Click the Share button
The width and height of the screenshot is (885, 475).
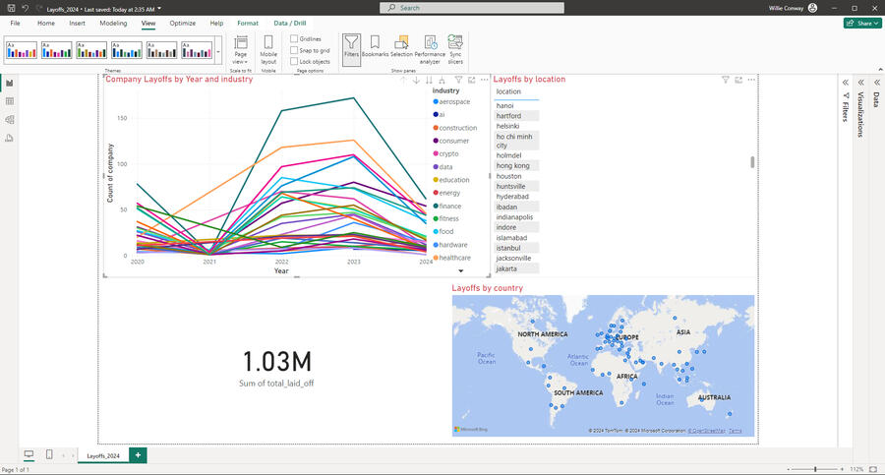861,23
